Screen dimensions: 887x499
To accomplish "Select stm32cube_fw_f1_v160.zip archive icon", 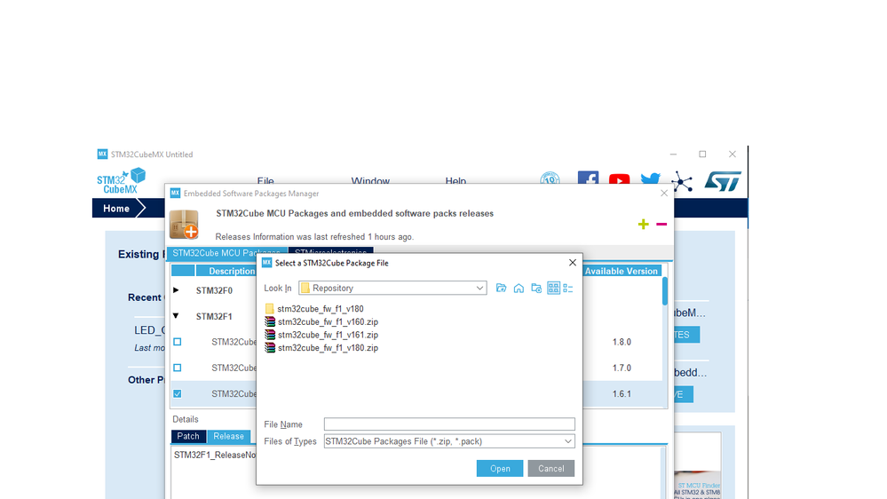I will point(270,322).
